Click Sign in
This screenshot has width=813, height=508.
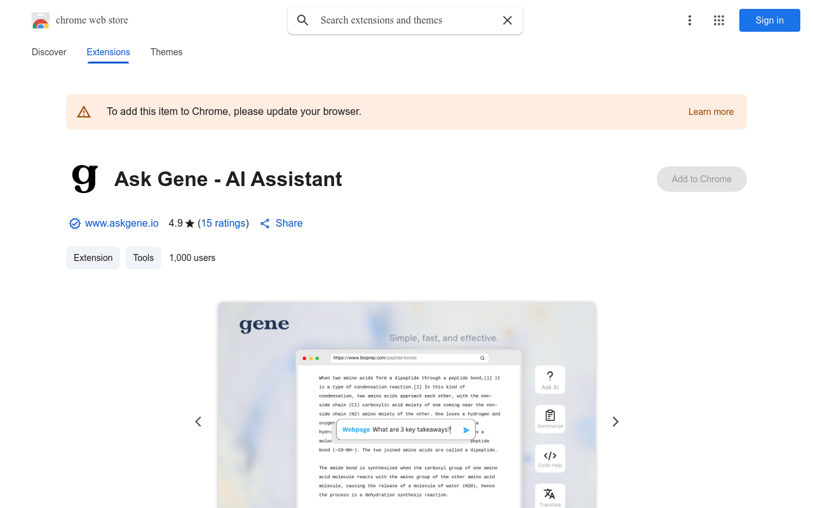point(769,20)
